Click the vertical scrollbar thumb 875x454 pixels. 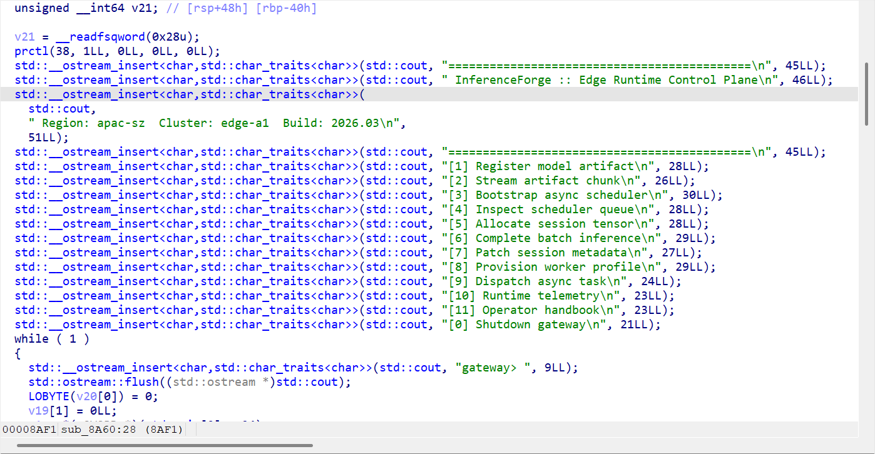(x=866, y=94)
